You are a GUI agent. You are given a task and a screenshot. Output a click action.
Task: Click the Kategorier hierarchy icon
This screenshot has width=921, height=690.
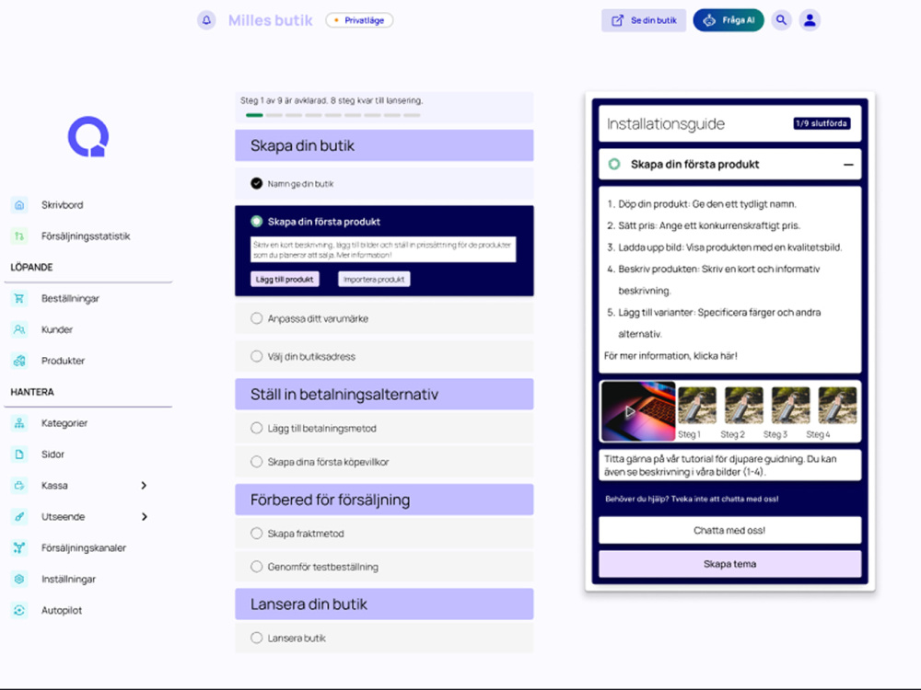click(19, 423)
